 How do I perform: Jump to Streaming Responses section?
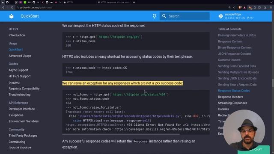(x=232, y=103)
